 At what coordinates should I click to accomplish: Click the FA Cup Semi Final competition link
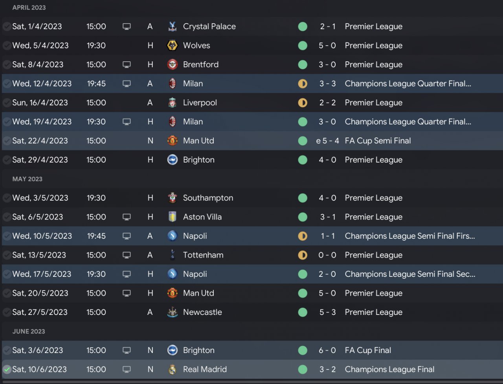point(378,141)
